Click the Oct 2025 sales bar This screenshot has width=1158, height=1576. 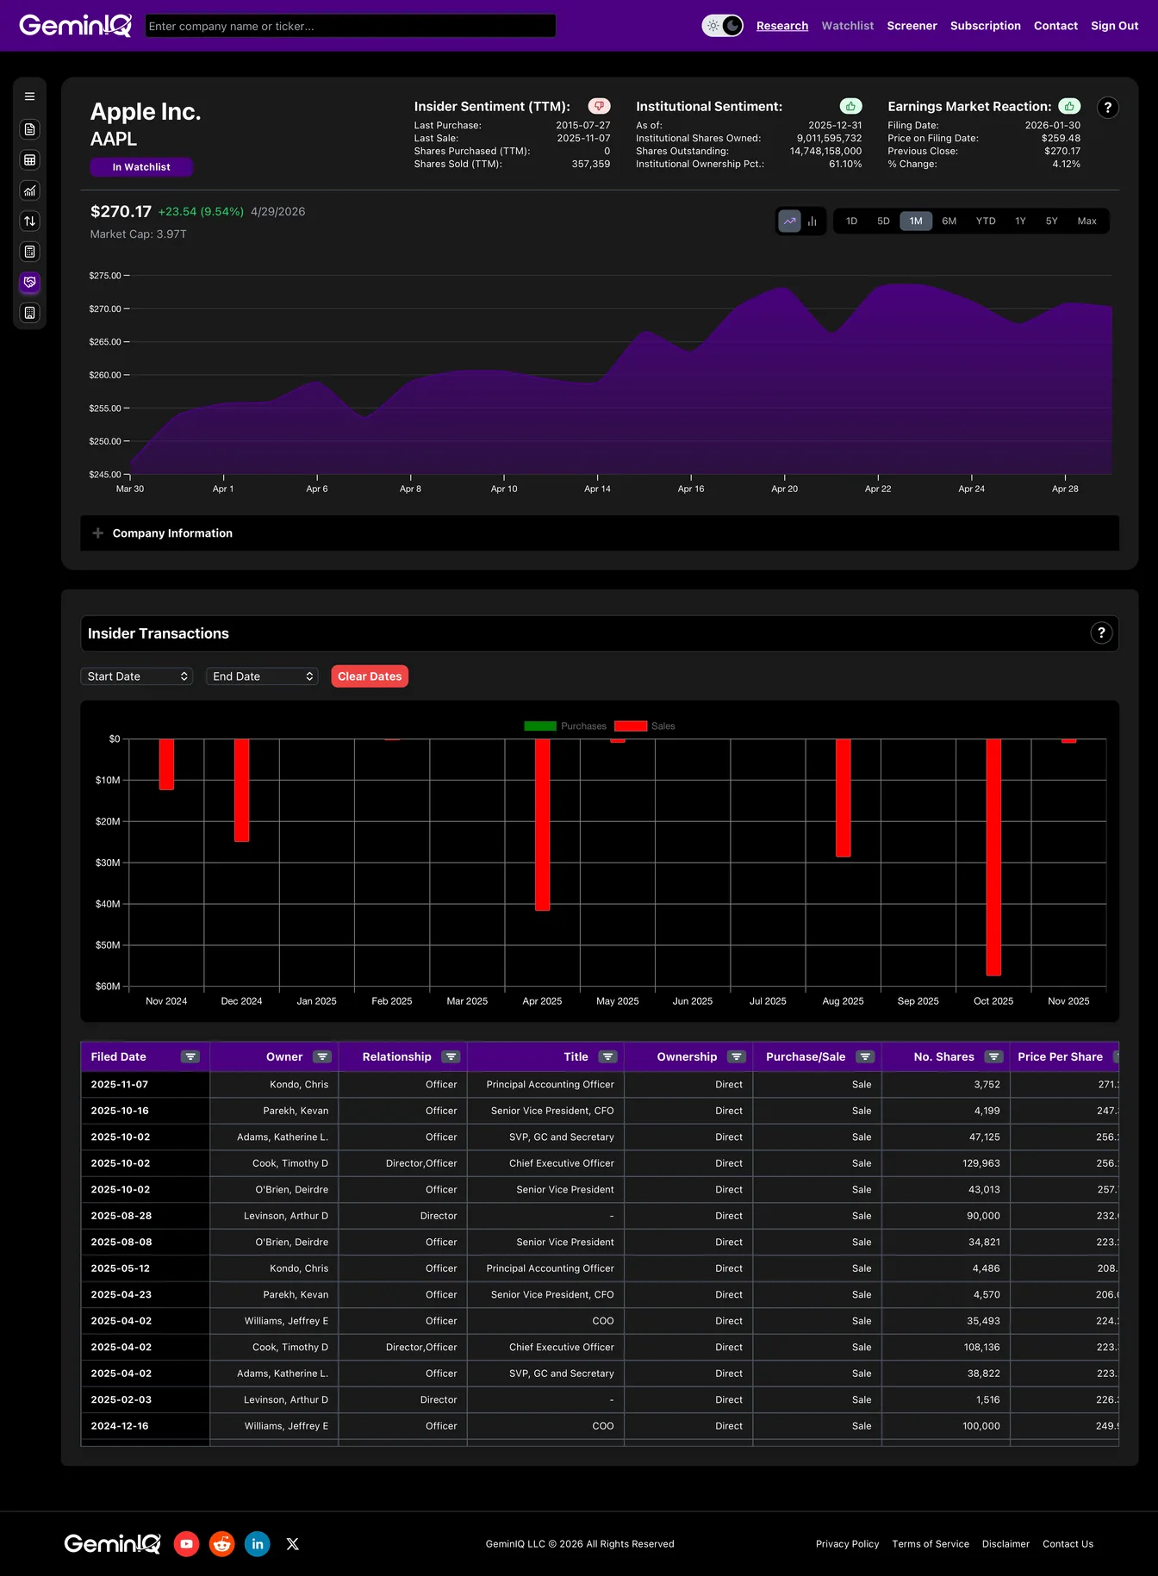click(x=993, y=857)
